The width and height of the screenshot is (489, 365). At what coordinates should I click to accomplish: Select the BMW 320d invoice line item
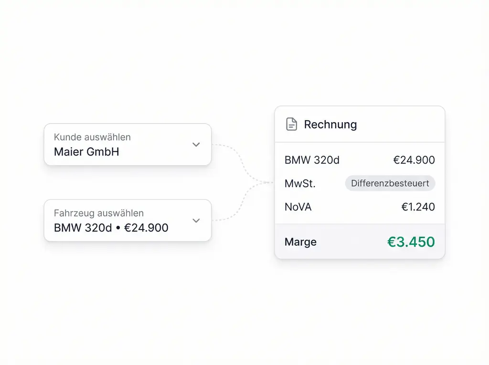(x=312, y=160)
